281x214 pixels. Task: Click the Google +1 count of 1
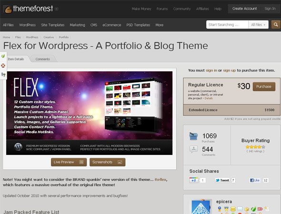(x=202, y=180)
